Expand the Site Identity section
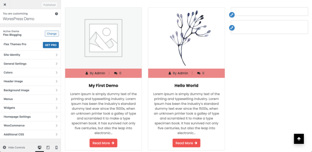This screenshot has height=152, width=312. [x=30, y=55]
